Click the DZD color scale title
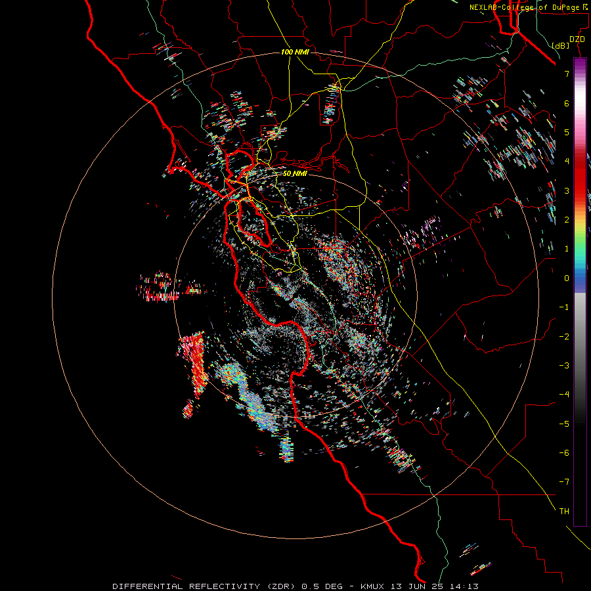The width and height of the screenshot is (591, 591). point(577,39)
